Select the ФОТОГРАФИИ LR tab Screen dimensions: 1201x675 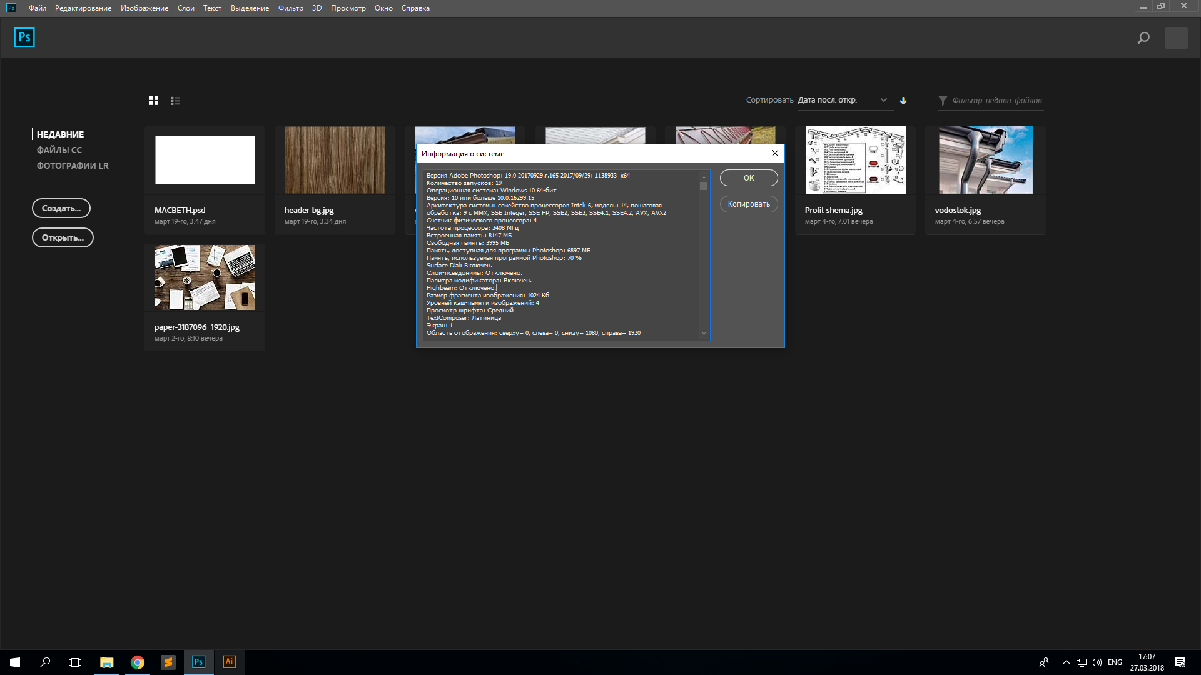click(73, 166)
